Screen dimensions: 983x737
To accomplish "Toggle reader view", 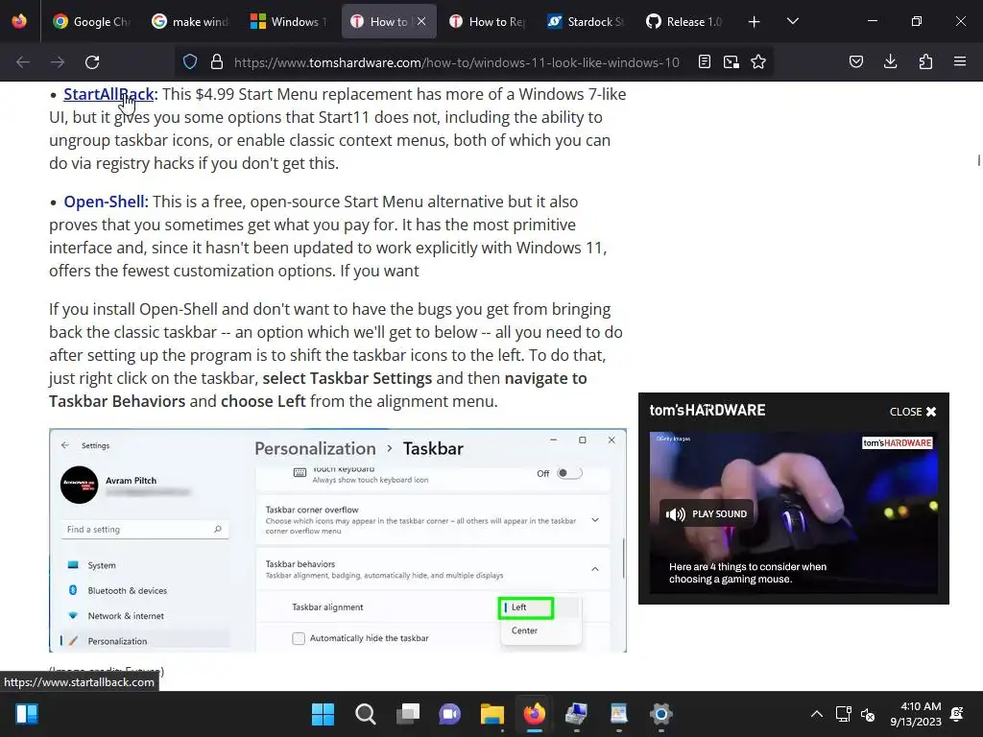I will [x=705, y=62].
